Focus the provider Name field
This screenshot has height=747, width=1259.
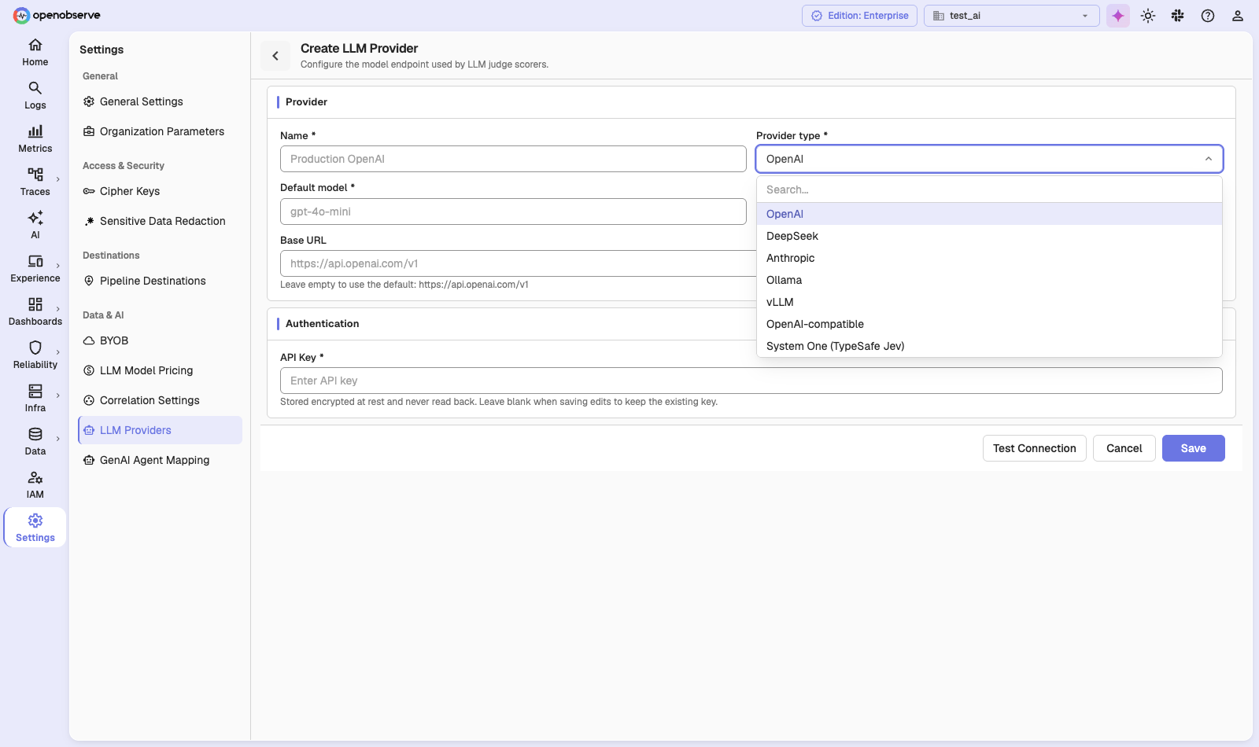point(513,159)
